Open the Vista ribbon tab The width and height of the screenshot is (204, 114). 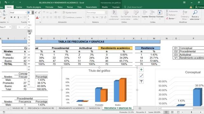point(79,7)
